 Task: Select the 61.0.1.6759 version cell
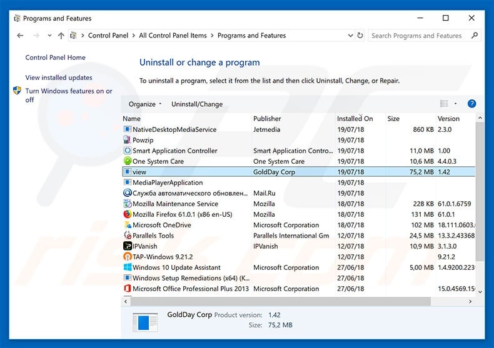point(455,204)
